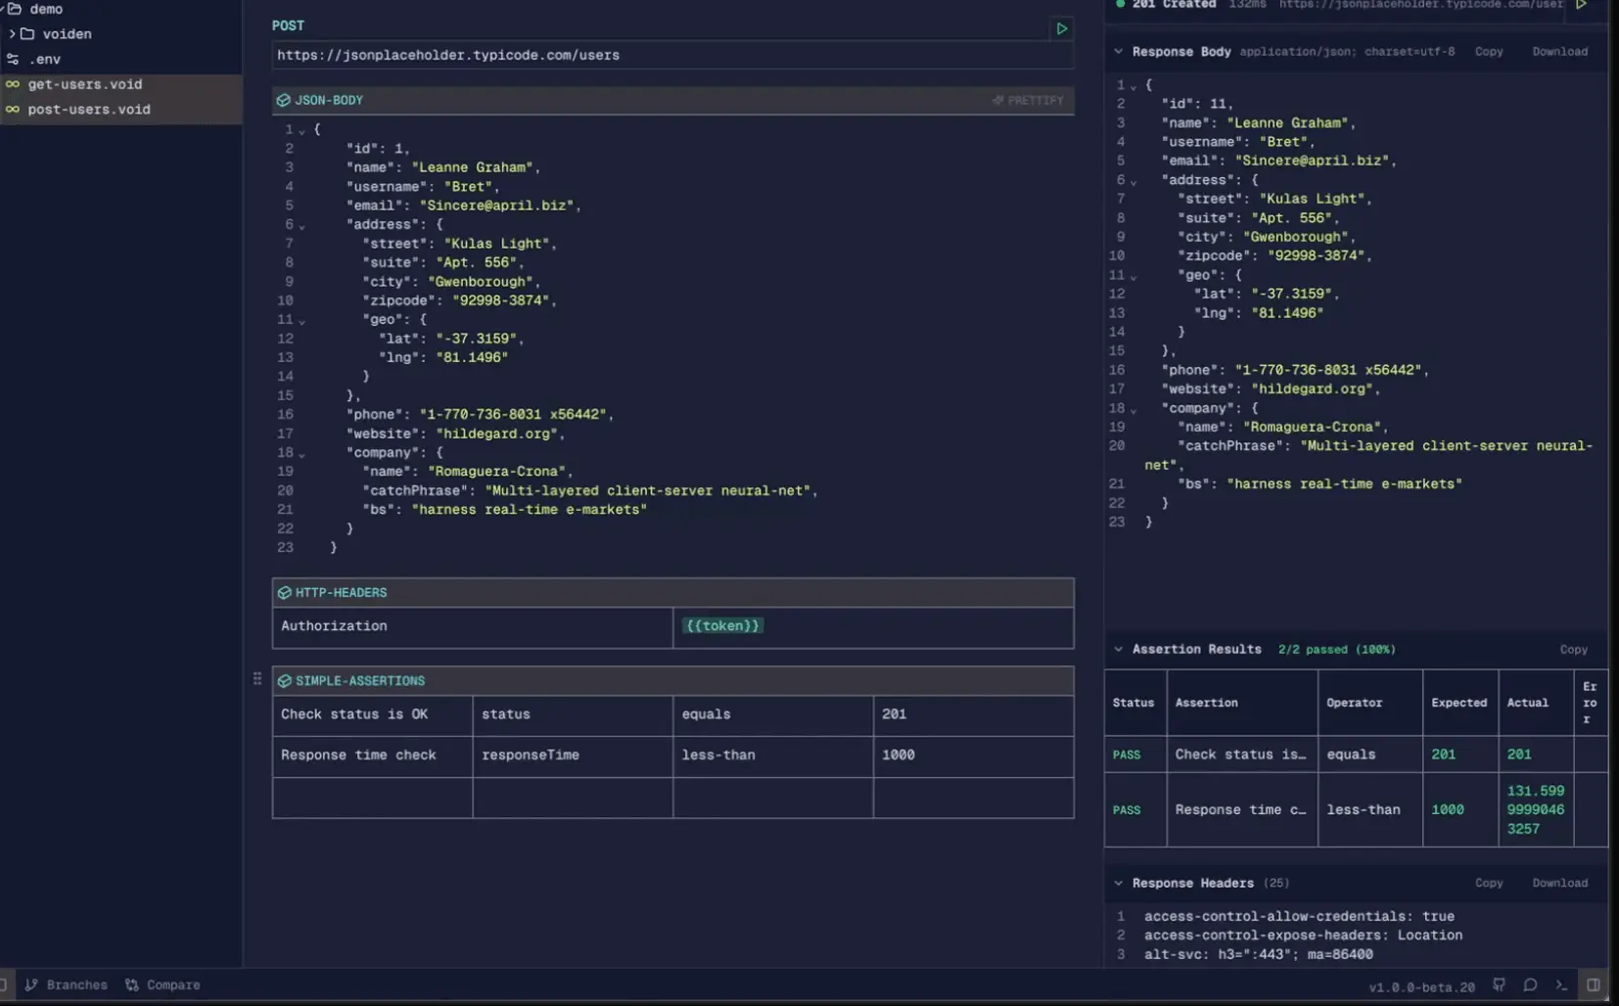This screenshot has height=1006, width=1619.
Task: Copy the assertion results
Action: [1574, 650]
